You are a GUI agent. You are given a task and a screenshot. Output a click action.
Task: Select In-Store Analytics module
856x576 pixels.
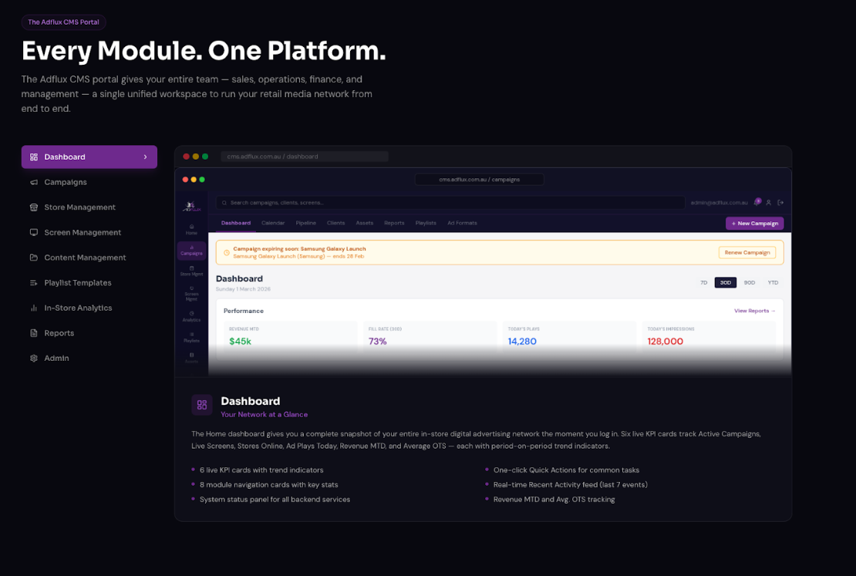tap(78, 308)
